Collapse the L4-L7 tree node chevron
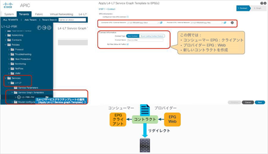The image size is (268, 154). (x=9, y=83)
